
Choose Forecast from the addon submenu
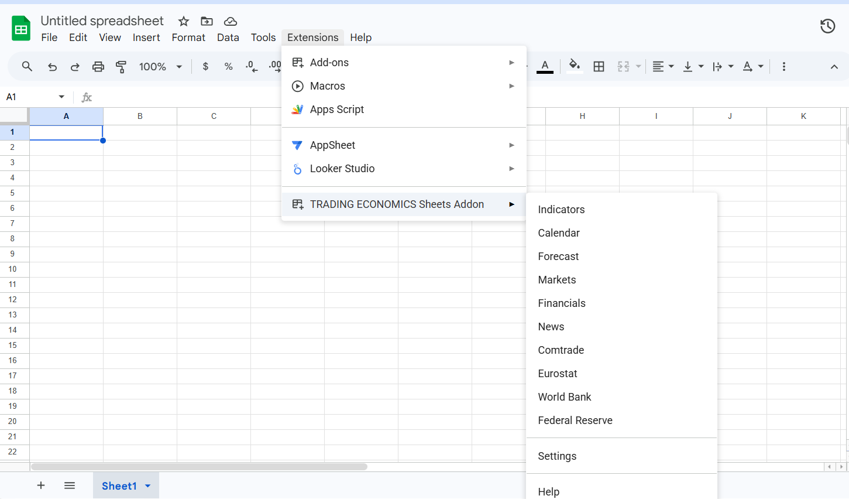click(x=621, y=257)
